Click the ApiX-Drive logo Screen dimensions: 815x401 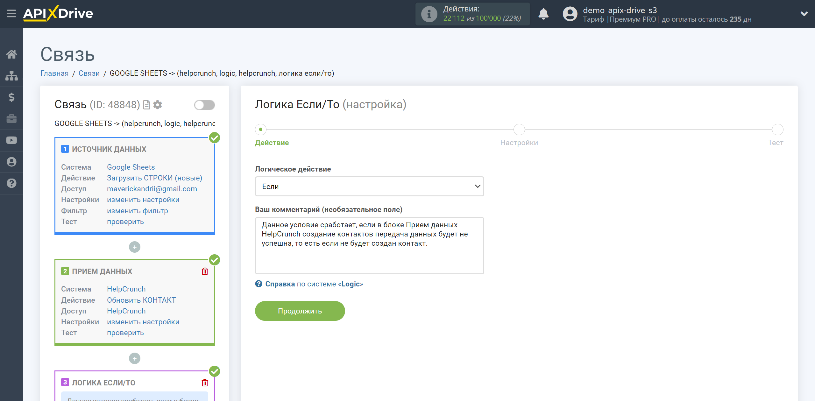[58, 13]
